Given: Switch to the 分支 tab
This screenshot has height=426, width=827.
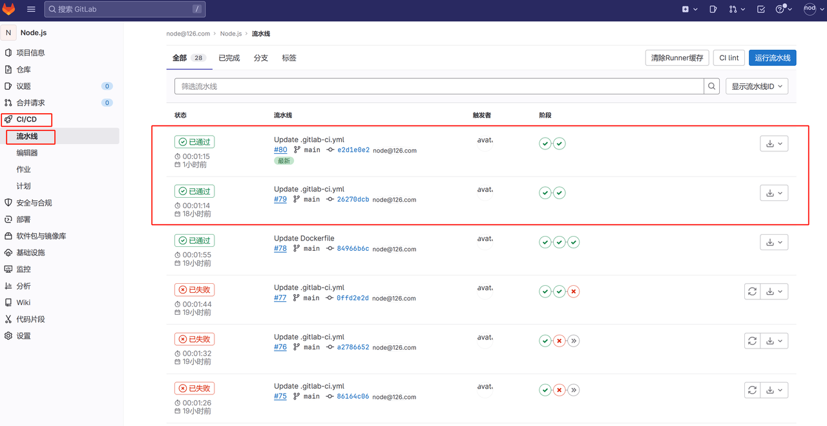Looking at the screenshot, I should (x=260, y=58).
